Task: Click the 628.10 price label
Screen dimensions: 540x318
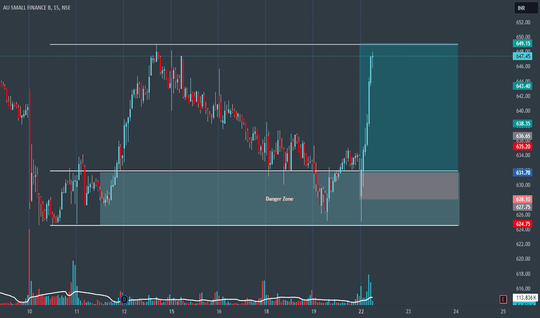Action: point(523,199)
